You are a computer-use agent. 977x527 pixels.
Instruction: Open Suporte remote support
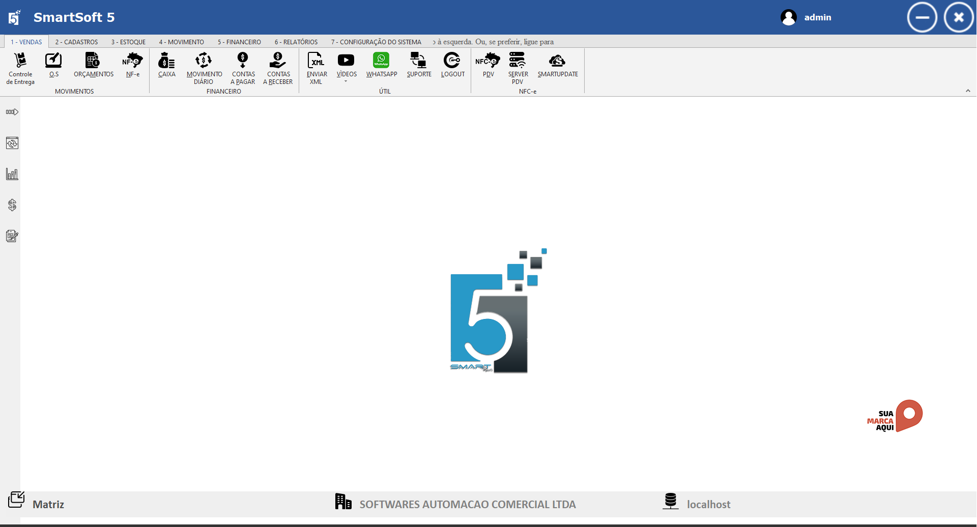point(419,65)
